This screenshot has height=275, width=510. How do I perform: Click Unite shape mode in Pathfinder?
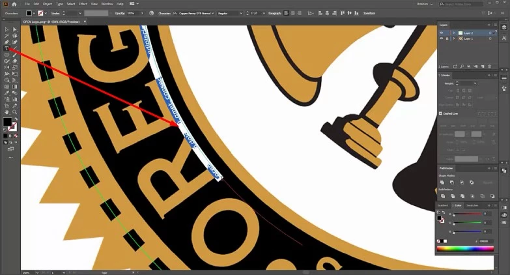tap(442, 182)
